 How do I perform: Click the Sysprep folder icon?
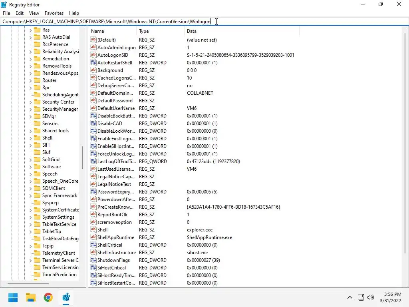pyautogui.click(x=37, y=203)
